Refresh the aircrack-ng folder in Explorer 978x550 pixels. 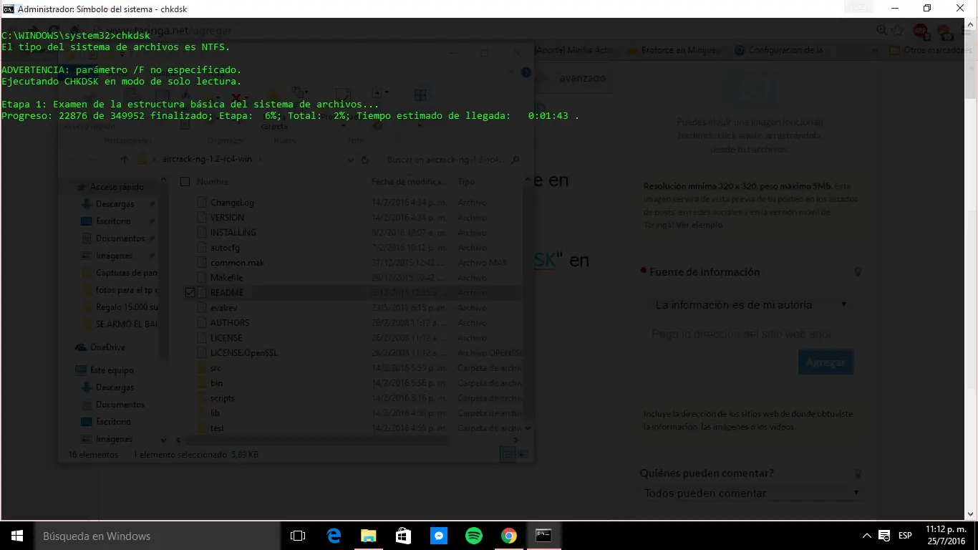(x=365, y=160)
